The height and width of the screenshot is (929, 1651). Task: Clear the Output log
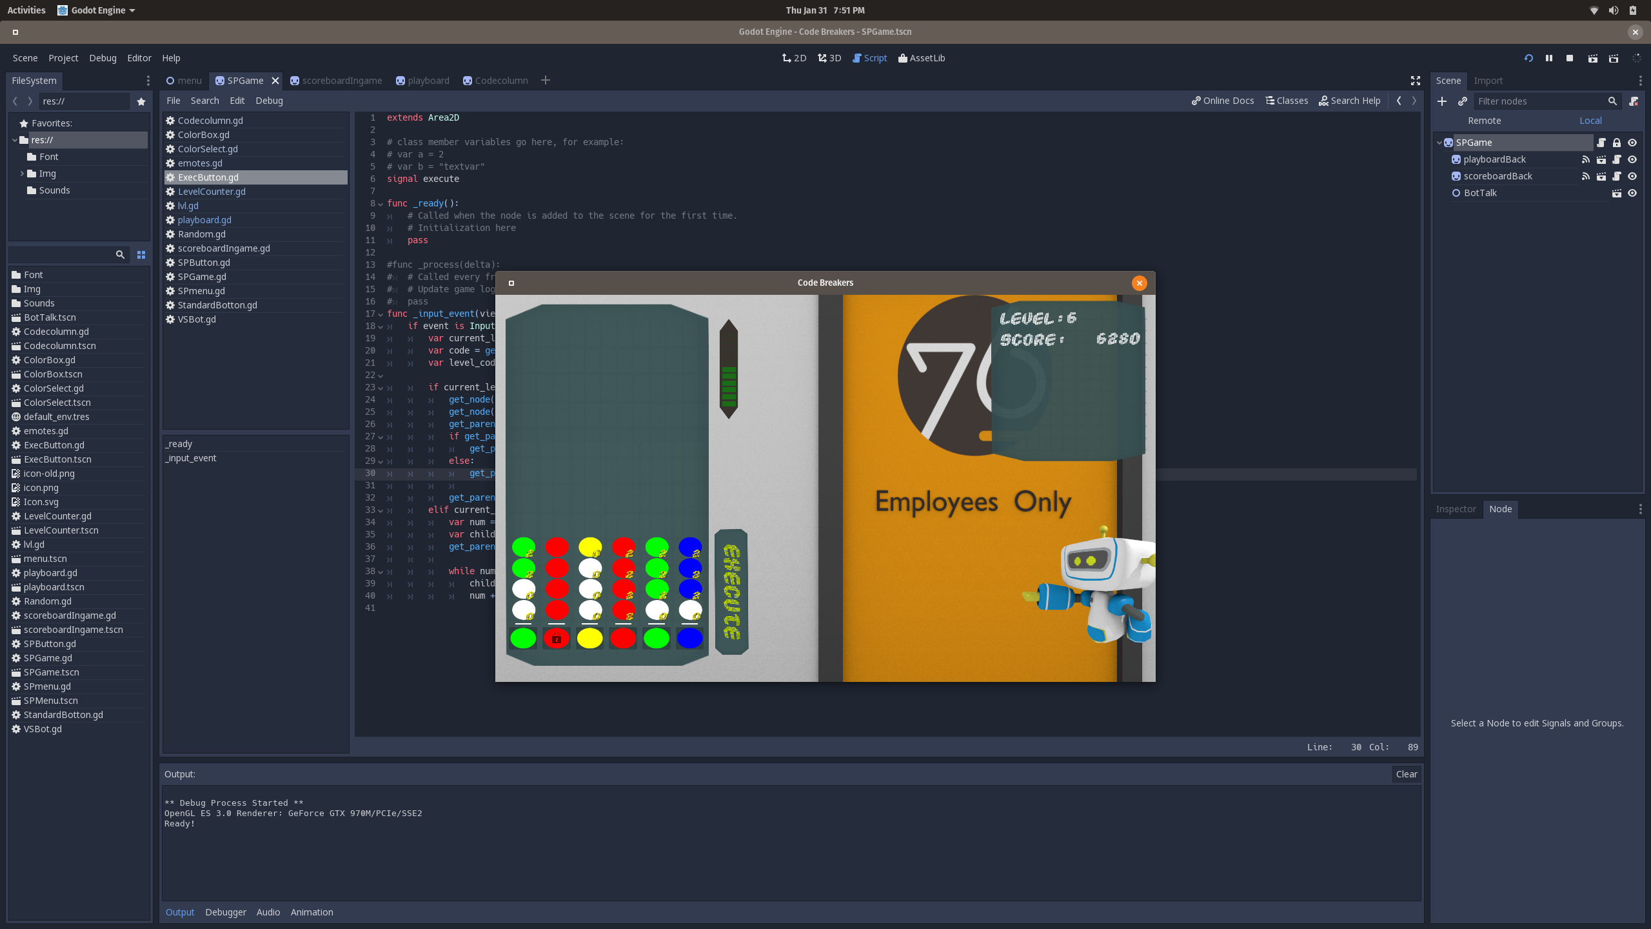1407,774
